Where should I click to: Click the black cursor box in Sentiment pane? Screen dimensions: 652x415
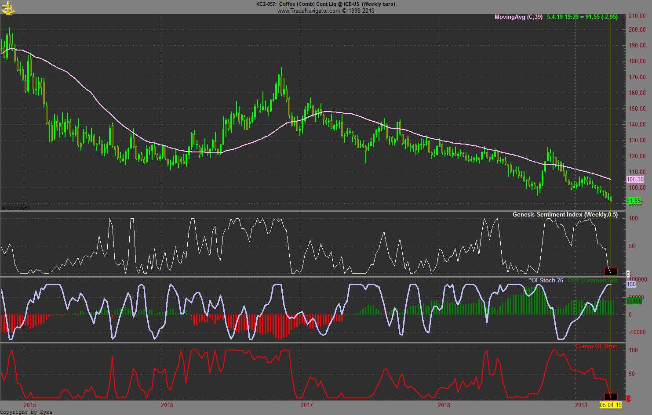pyautogui.click(x=611, y=272)
